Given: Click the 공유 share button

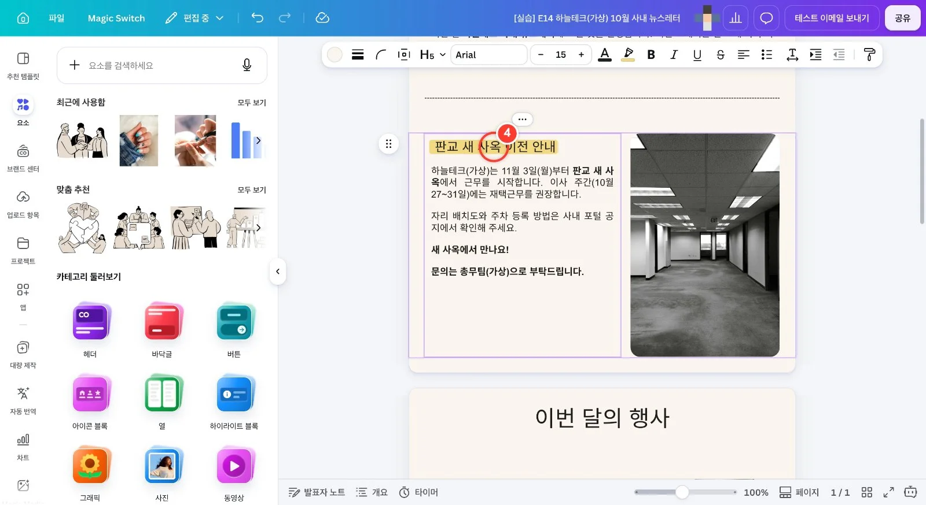Looking at the screenshot, I should coord(902,18).
